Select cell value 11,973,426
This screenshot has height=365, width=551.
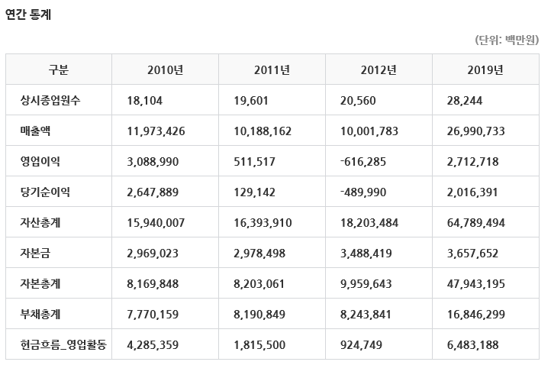[x=156, y=131]
